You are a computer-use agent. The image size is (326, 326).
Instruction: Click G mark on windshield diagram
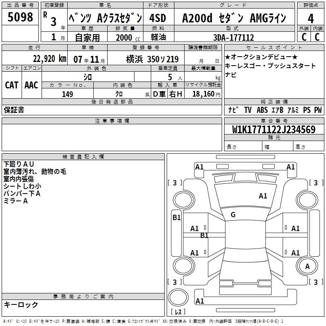point(233,215)
